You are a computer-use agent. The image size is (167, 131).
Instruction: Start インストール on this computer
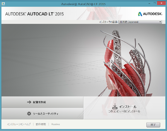125,108
